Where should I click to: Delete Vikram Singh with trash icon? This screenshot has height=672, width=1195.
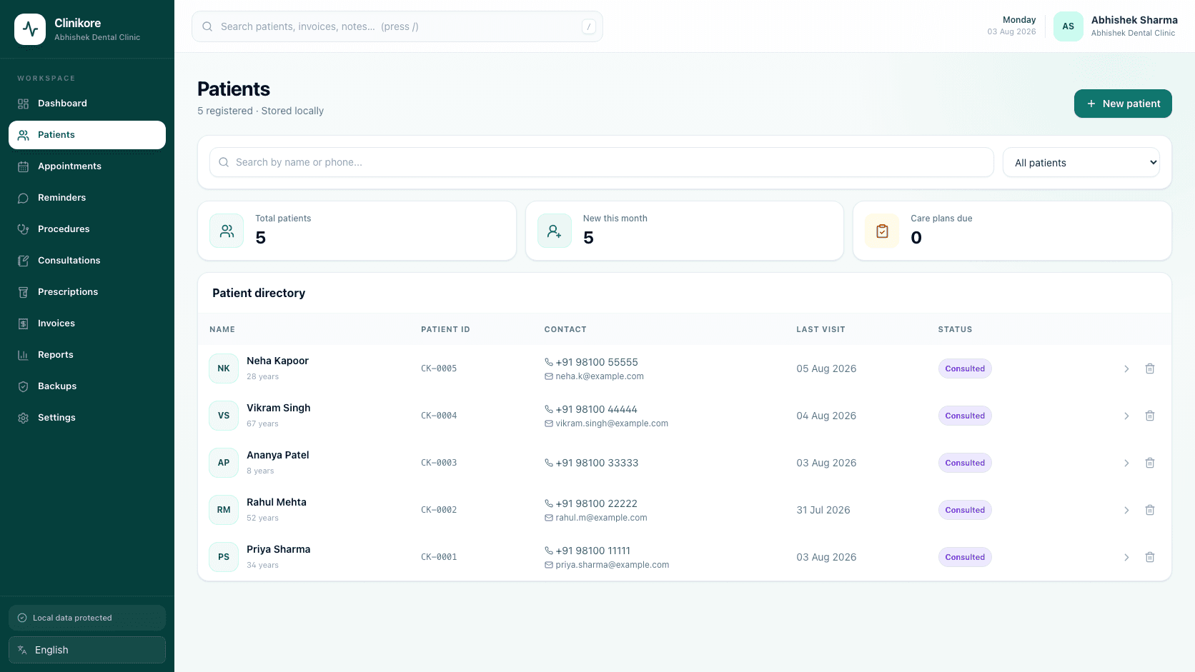[1150, 416]
